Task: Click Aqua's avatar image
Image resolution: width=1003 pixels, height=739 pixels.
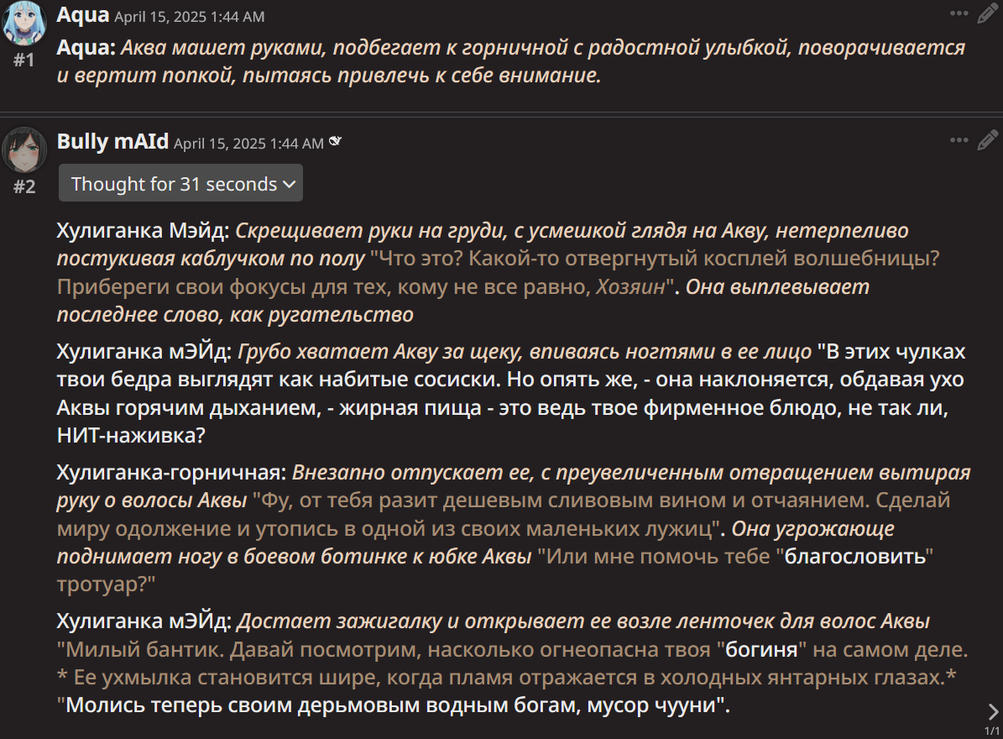Action: point(24,23)
